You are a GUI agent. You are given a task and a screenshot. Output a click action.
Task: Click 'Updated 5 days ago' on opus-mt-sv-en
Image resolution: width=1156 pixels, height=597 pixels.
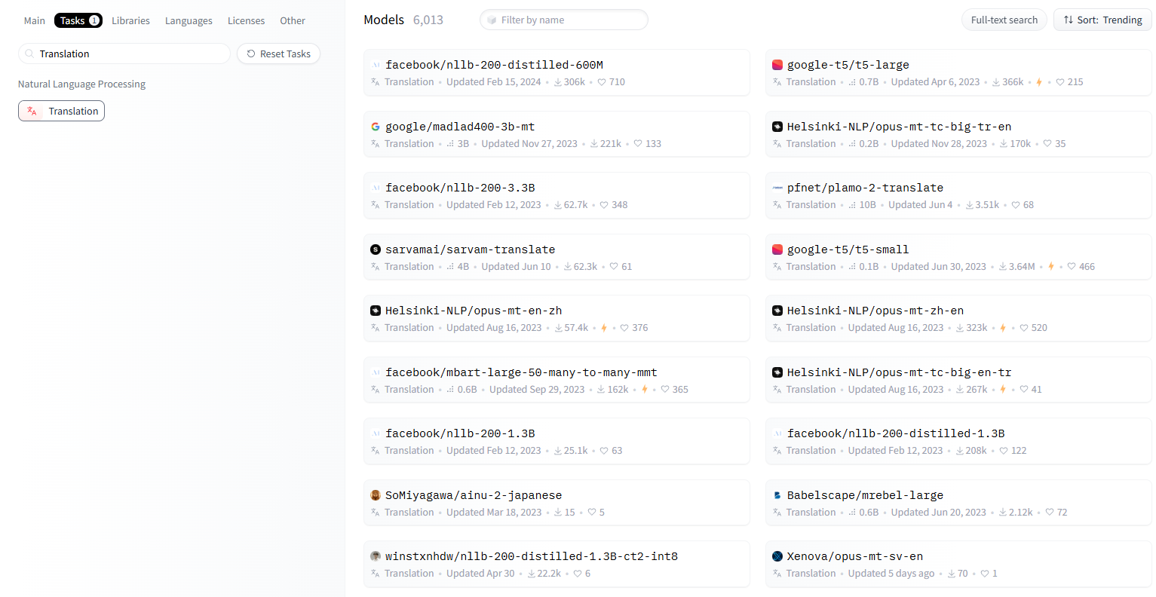click(x=891, y=574)
